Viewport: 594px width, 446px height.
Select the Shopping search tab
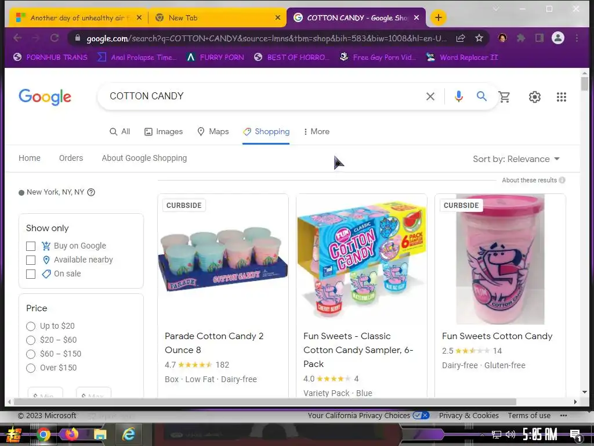(266, 132)
